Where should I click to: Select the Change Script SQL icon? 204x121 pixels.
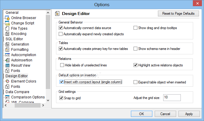[x=7, y=23]
